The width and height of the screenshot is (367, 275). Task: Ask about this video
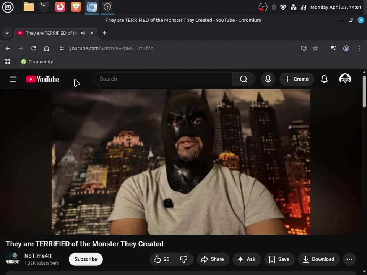coord(247,259)
